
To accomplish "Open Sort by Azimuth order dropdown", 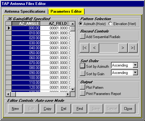I will click(135, 65).
